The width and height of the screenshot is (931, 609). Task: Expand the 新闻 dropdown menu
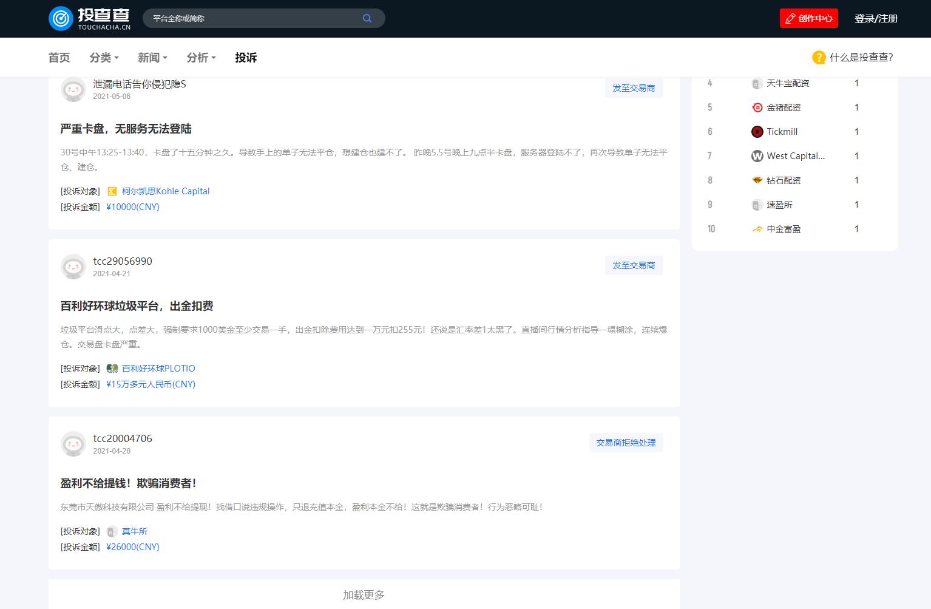tap(152, 58)
